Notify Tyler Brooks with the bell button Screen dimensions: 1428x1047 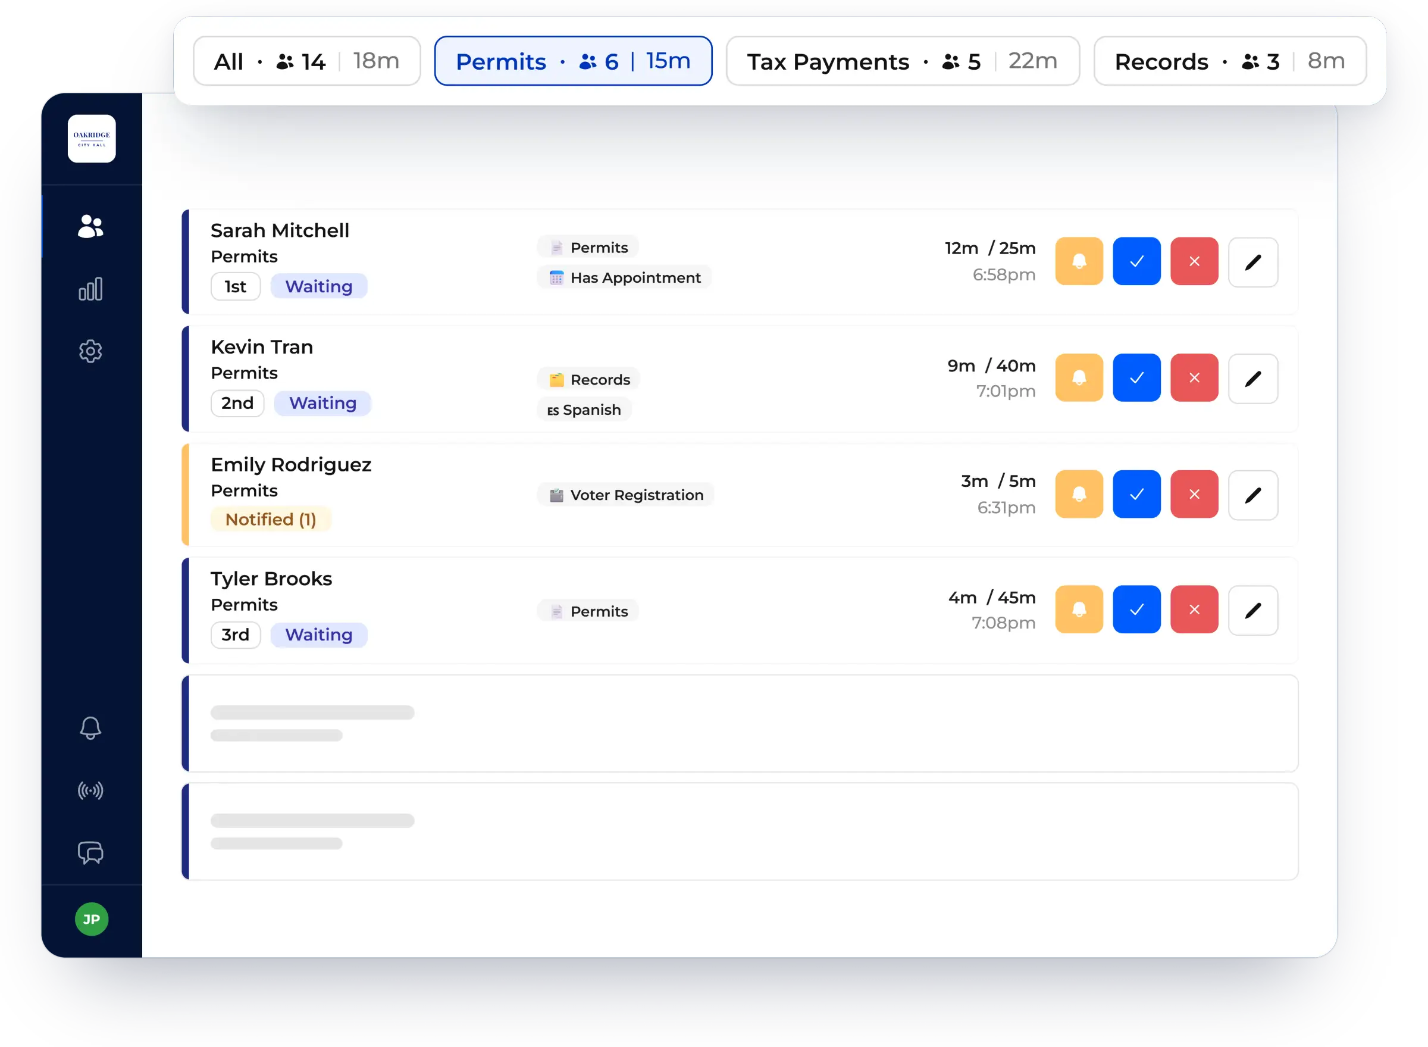[x=1079, y=610]
